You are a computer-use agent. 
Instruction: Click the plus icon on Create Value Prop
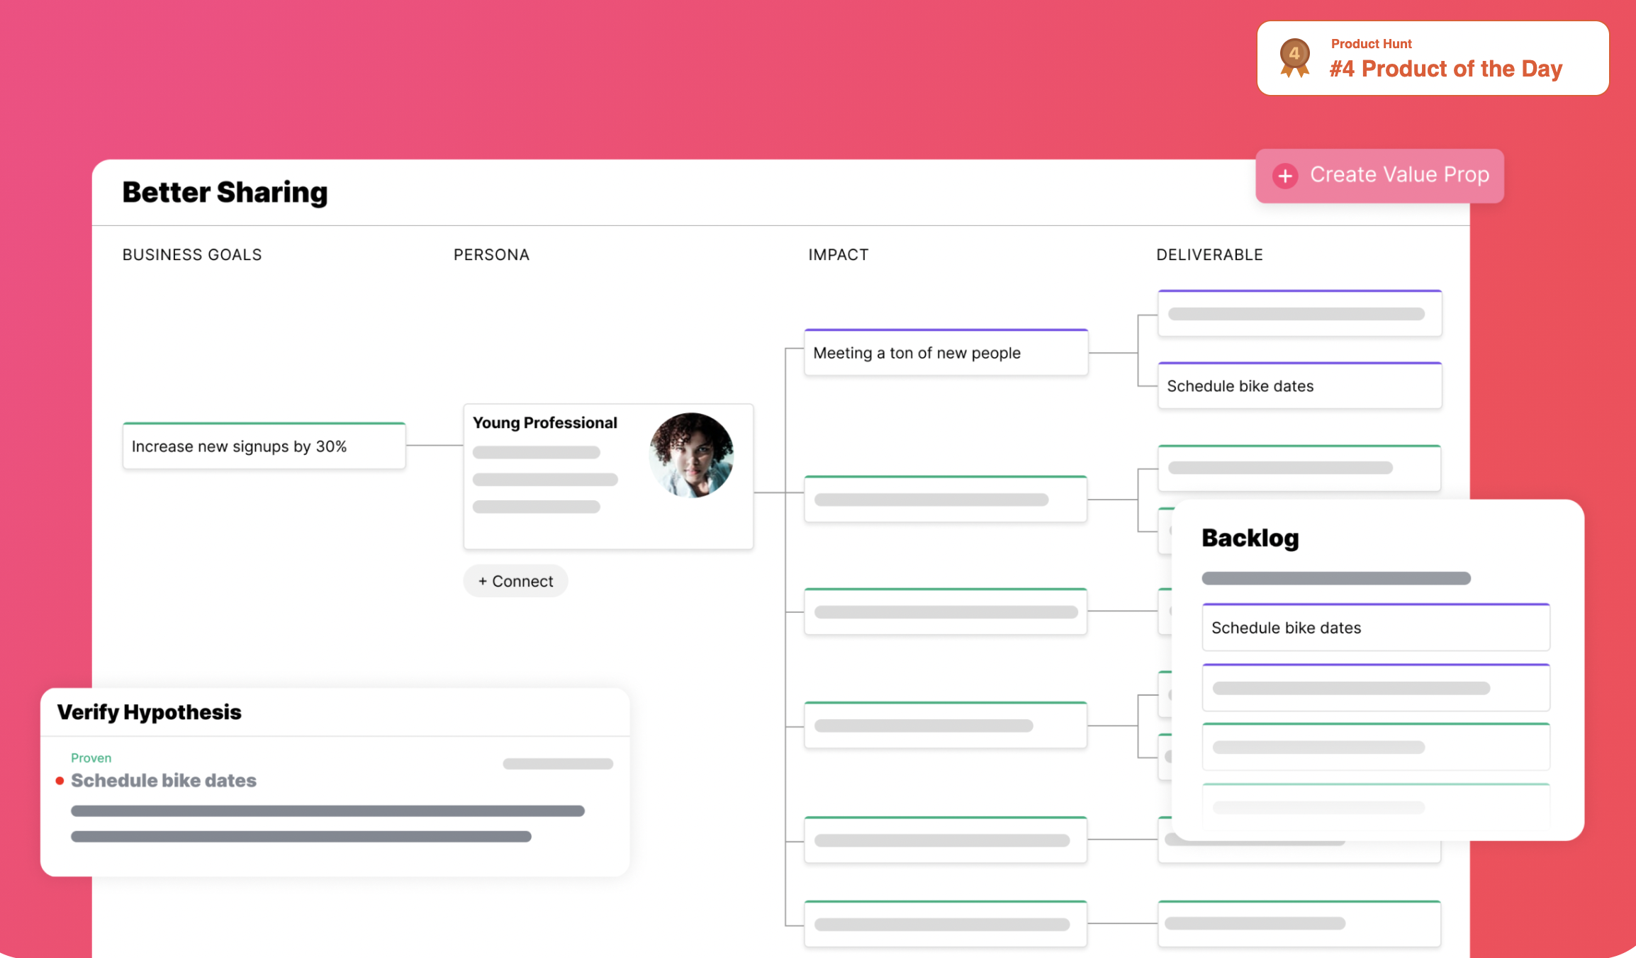point(1285,176)
